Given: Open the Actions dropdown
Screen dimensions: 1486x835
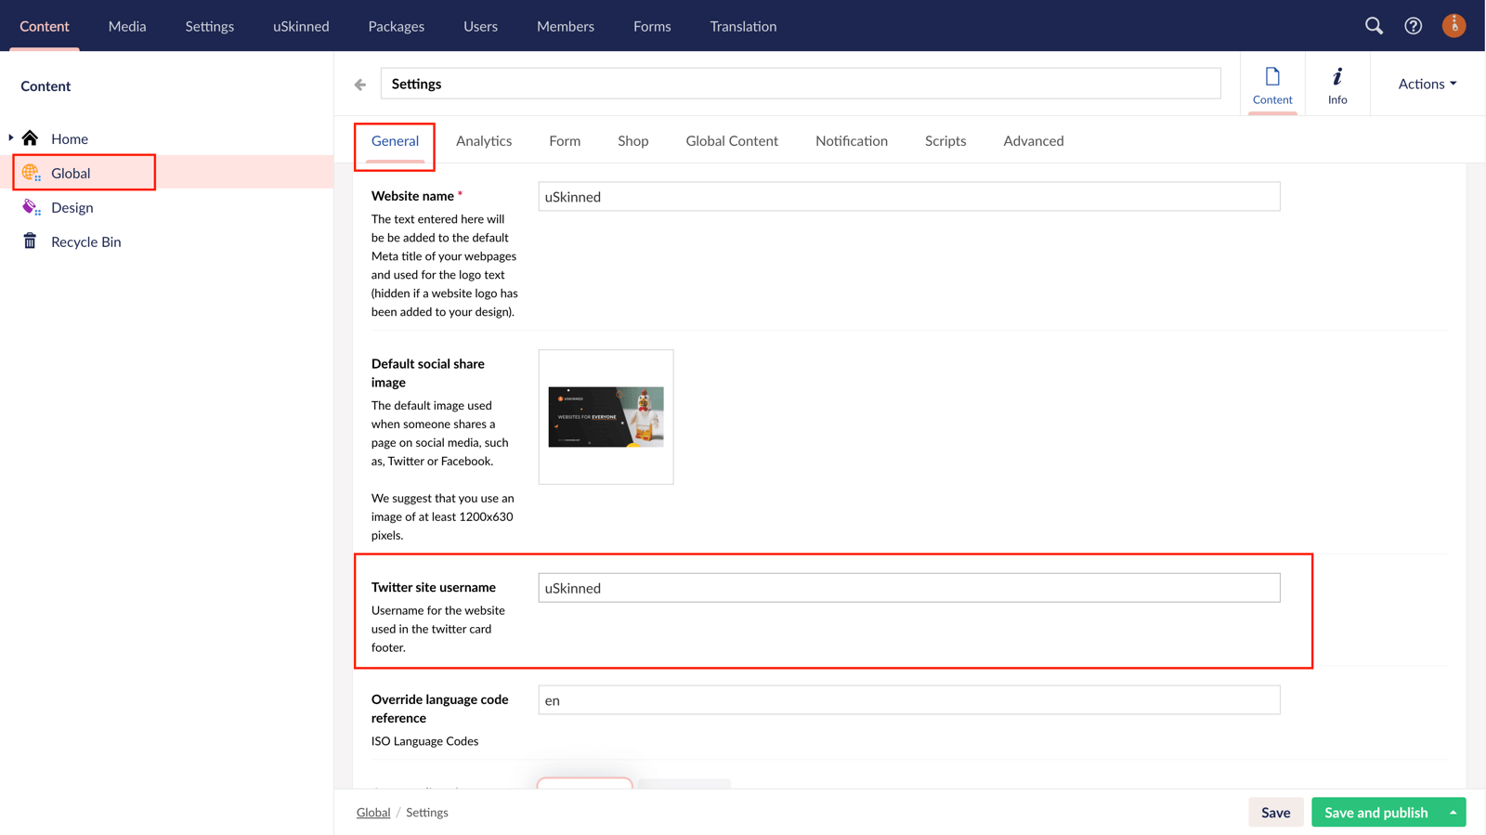Looking at the screenshot, I should click(x=1427, y=84).
